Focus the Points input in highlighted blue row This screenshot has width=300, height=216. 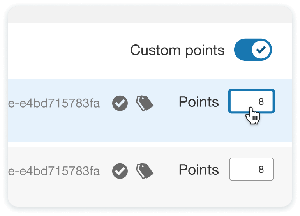(245, 102)
